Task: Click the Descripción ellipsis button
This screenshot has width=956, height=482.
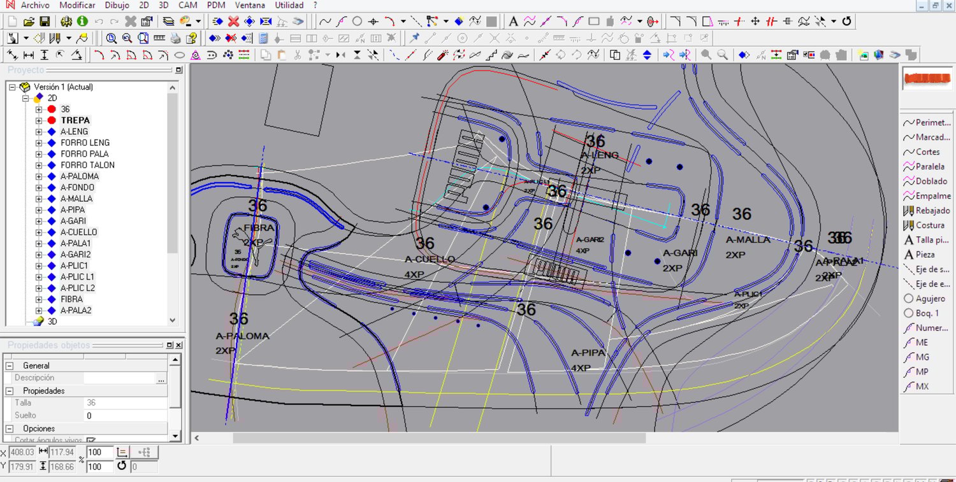Action: point(161,379)
